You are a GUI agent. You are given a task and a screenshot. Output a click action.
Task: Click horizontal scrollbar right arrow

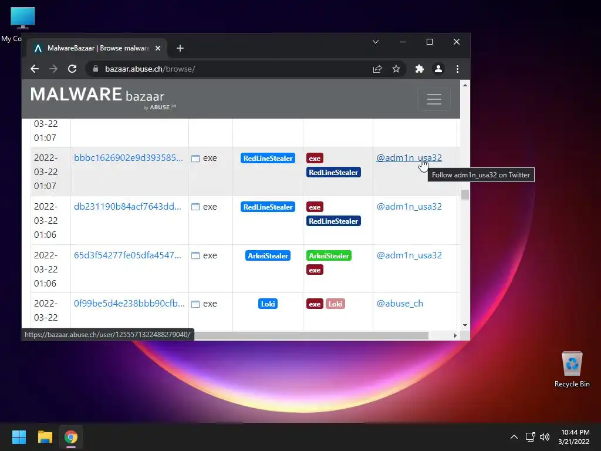click(x=455, y=335)
